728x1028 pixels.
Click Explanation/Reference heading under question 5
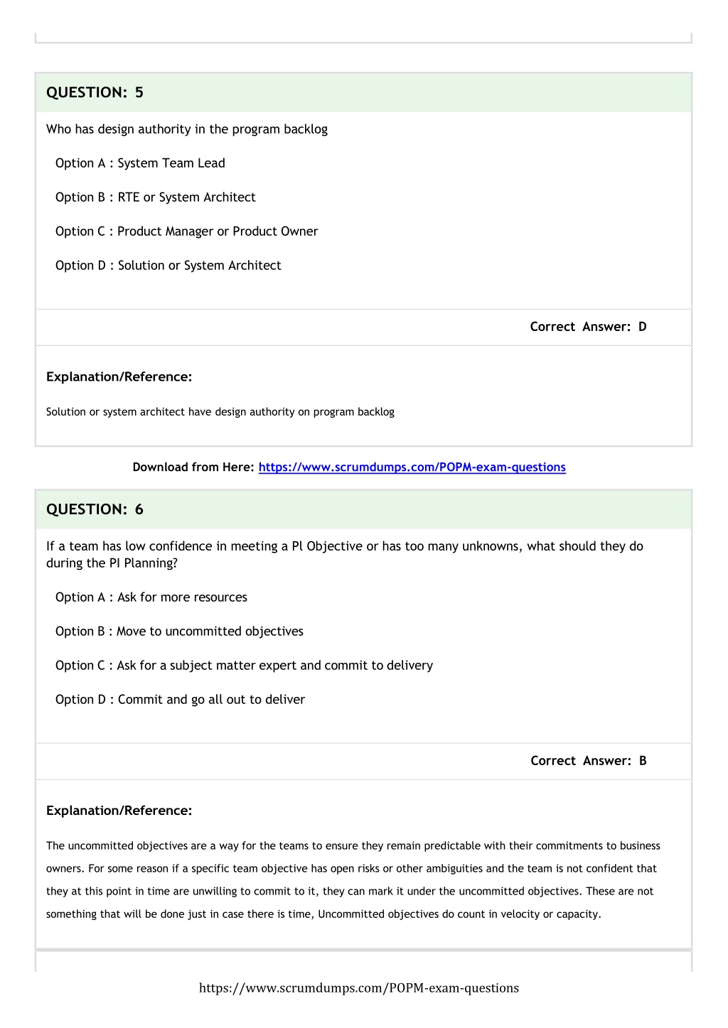click(119, 377)
